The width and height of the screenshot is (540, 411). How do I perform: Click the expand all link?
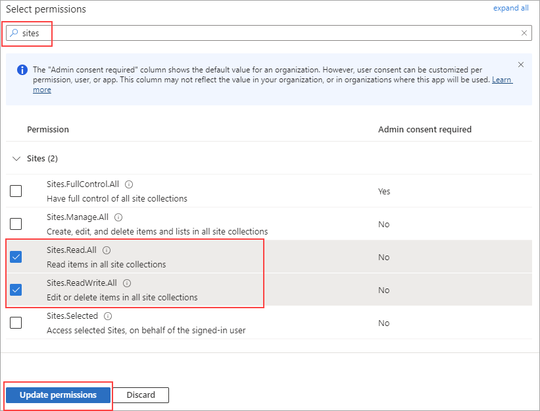click(x=510, y=8)
